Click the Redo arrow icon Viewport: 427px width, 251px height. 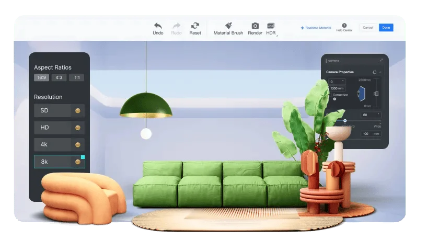(x=177, y=26)
